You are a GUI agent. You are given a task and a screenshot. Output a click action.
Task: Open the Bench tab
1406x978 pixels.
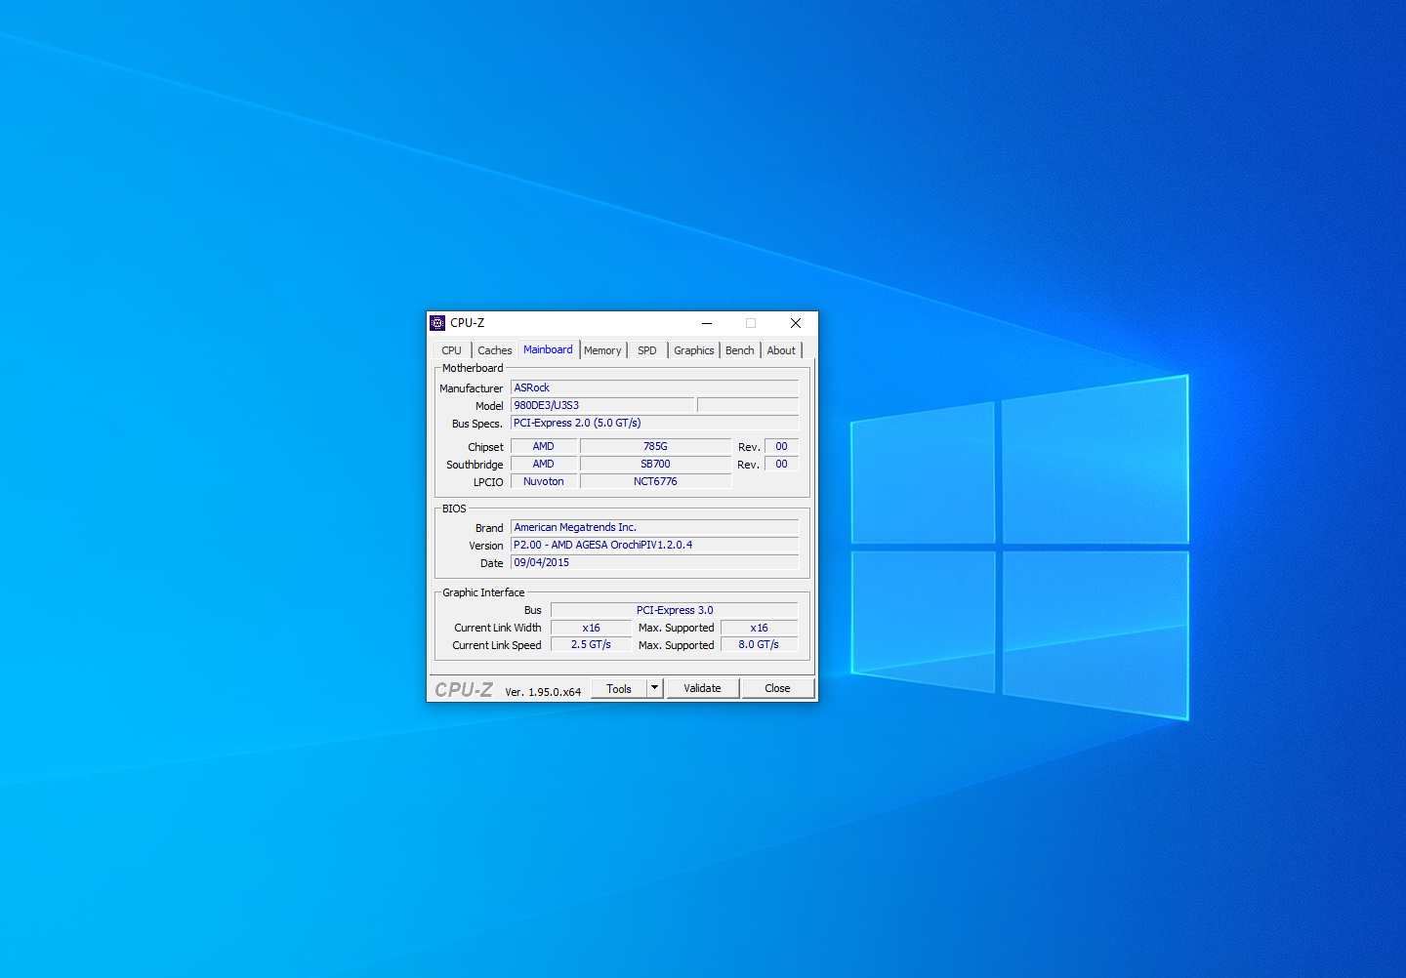pyautogui.click(x=739, y=350)
